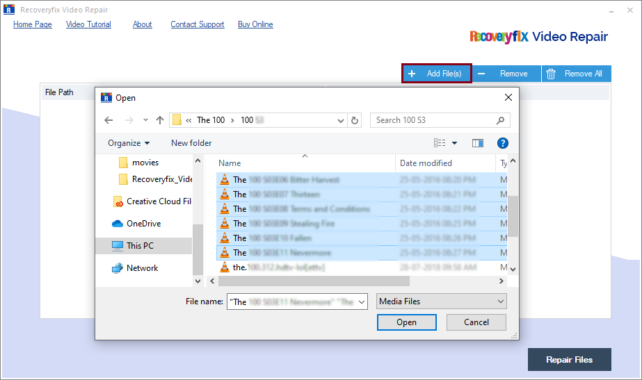642x380 pixels.
Task: Click the VLC icon of Thirteen file
Action: (x=225, y=195)
